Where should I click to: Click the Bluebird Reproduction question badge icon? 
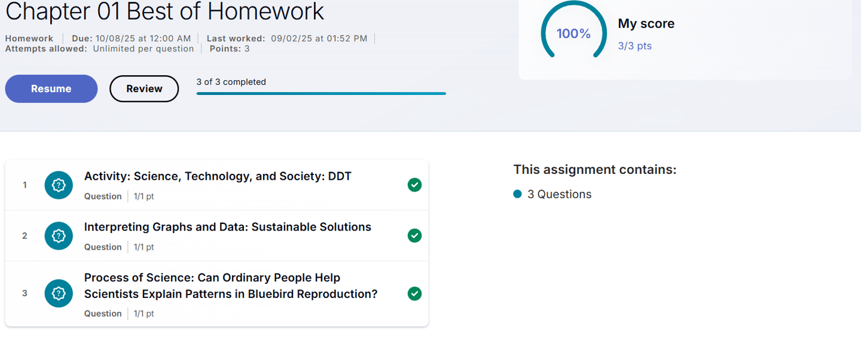[x=59, y=293]
